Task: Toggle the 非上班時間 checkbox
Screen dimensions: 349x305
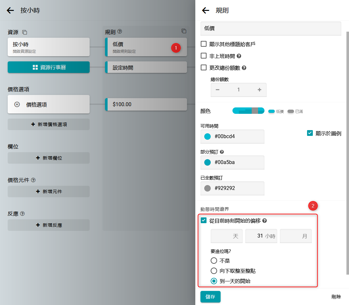Action: (204, 56)
